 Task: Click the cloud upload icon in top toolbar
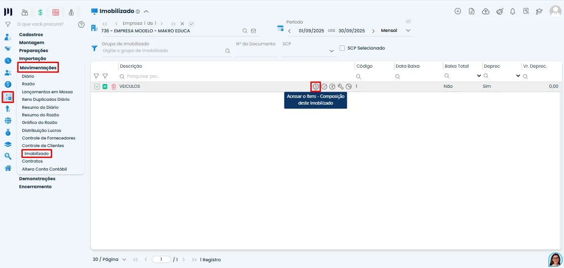pos(485,12)
